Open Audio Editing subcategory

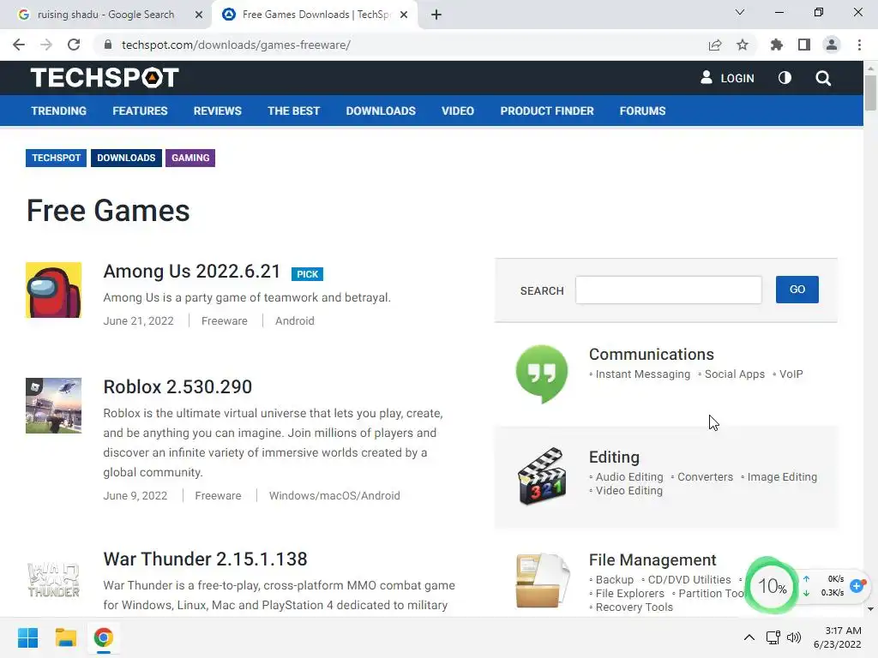pos(628,476)
